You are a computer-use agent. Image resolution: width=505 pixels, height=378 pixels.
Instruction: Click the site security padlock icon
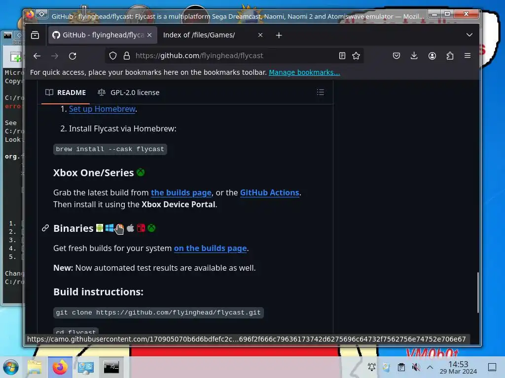pyautogui.click(x=127, y=56)
